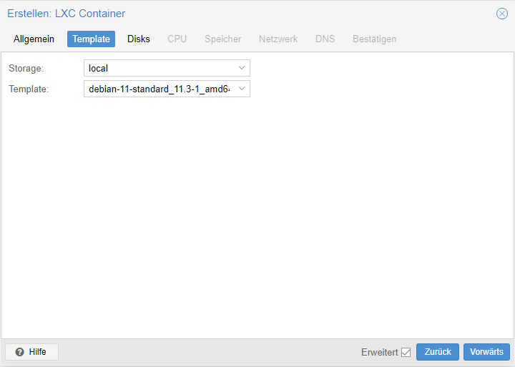
Task: Open the DNS tab
Action: 325,39
